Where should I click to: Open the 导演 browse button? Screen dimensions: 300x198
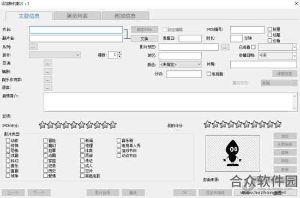tap(48, 63)
